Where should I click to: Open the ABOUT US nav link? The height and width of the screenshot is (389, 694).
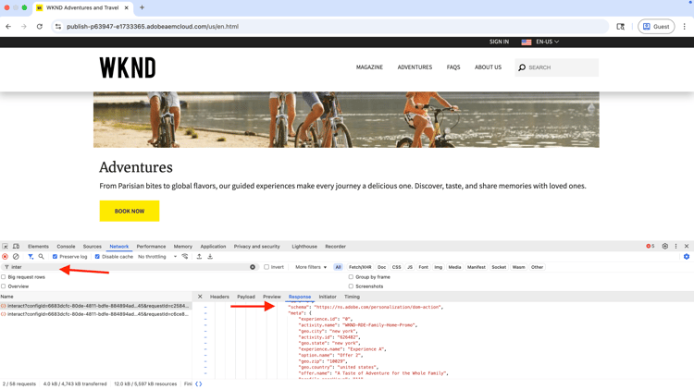488,67
